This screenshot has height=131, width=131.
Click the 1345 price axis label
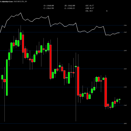125,32
